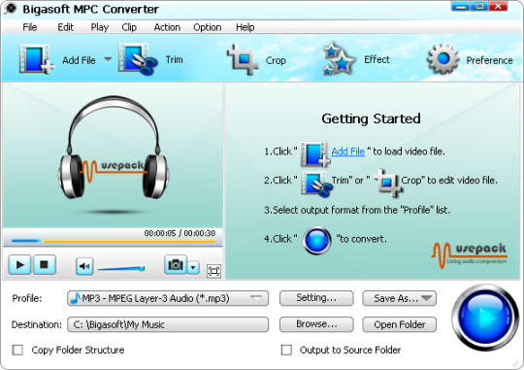Click the Open Folder button
This screenshot has height=370, width=524.
(x=400, y=324)
